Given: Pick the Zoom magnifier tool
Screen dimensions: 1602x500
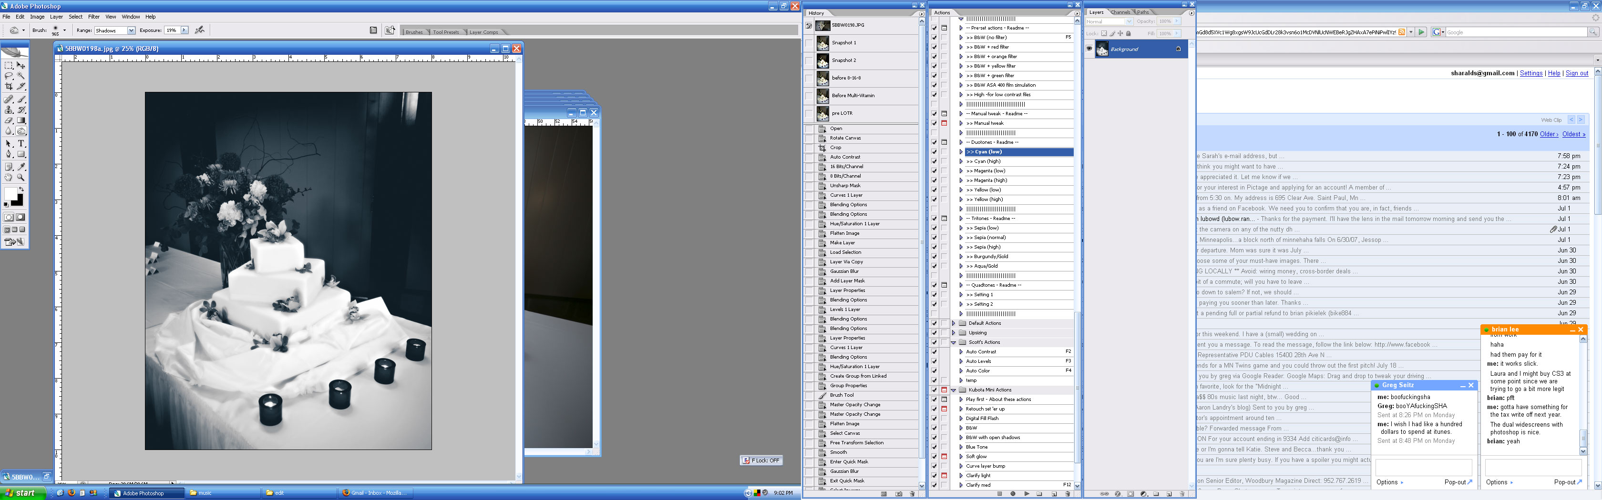Looking at the screenshot, I should (21, 178).
